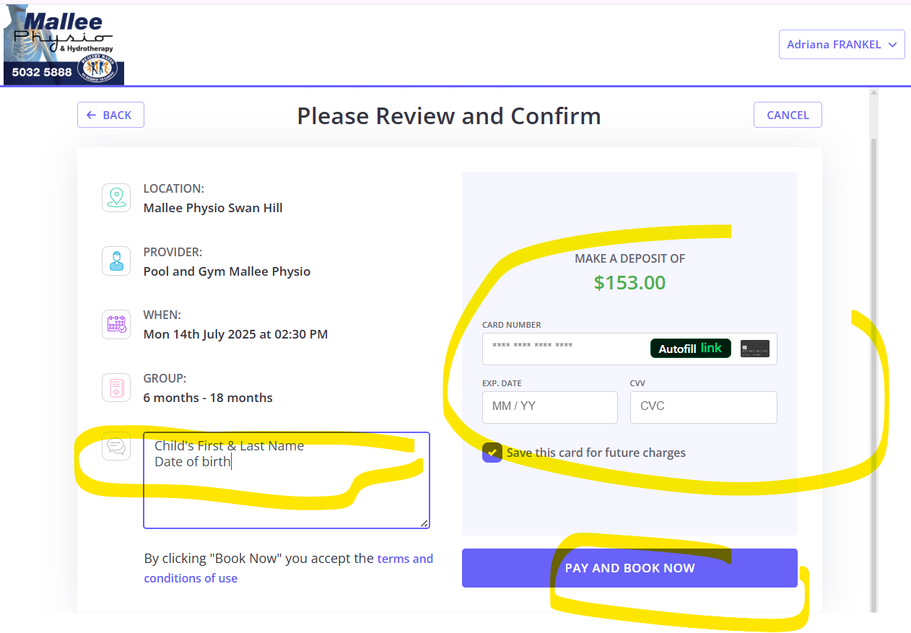Screen dimensions: 911x633
Task: Click PAY AND BOOK NOW
Action: (x=629, y=568)
